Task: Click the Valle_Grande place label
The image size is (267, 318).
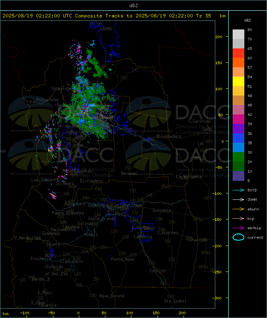Action: click(x=102, y=219)
